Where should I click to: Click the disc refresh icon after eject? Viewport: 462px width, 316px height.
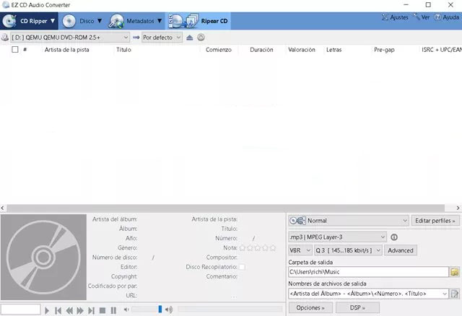click(x=201, y=38)
